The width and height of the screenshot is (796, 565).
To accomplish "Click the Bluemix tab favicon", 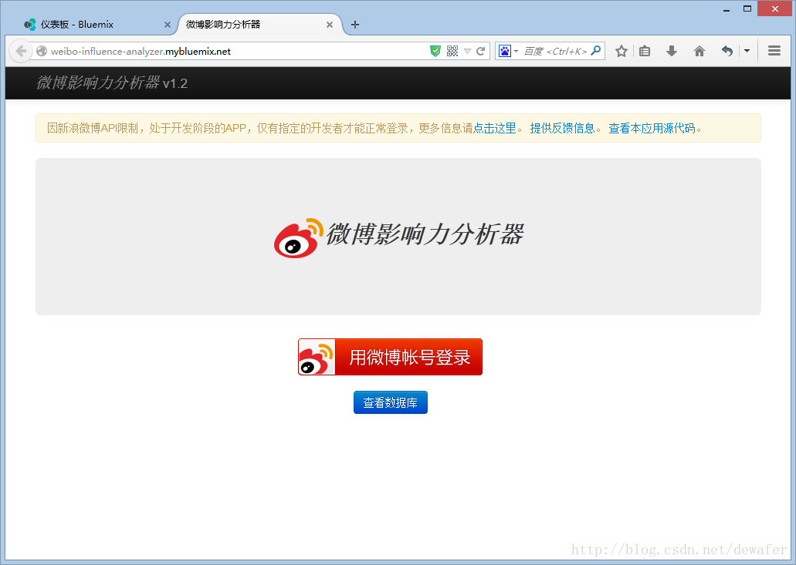I will pyautogui.click(x=30, y=25).
